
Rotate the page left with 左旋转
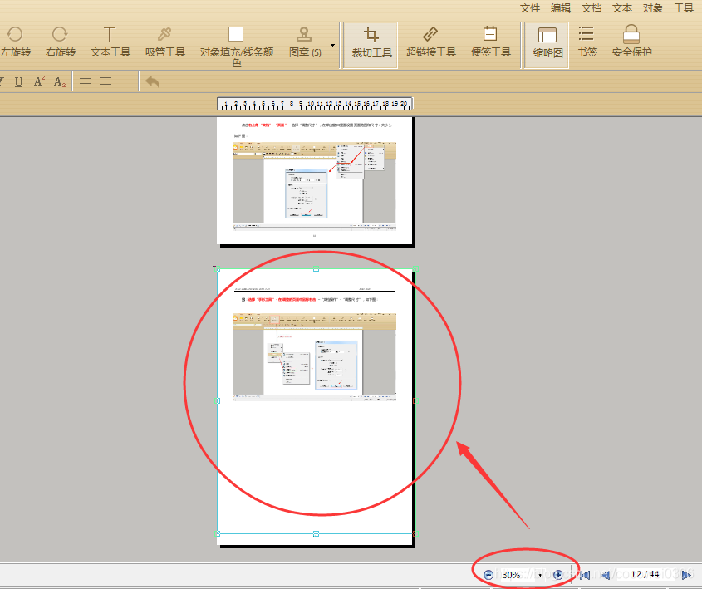coord(15,42)
